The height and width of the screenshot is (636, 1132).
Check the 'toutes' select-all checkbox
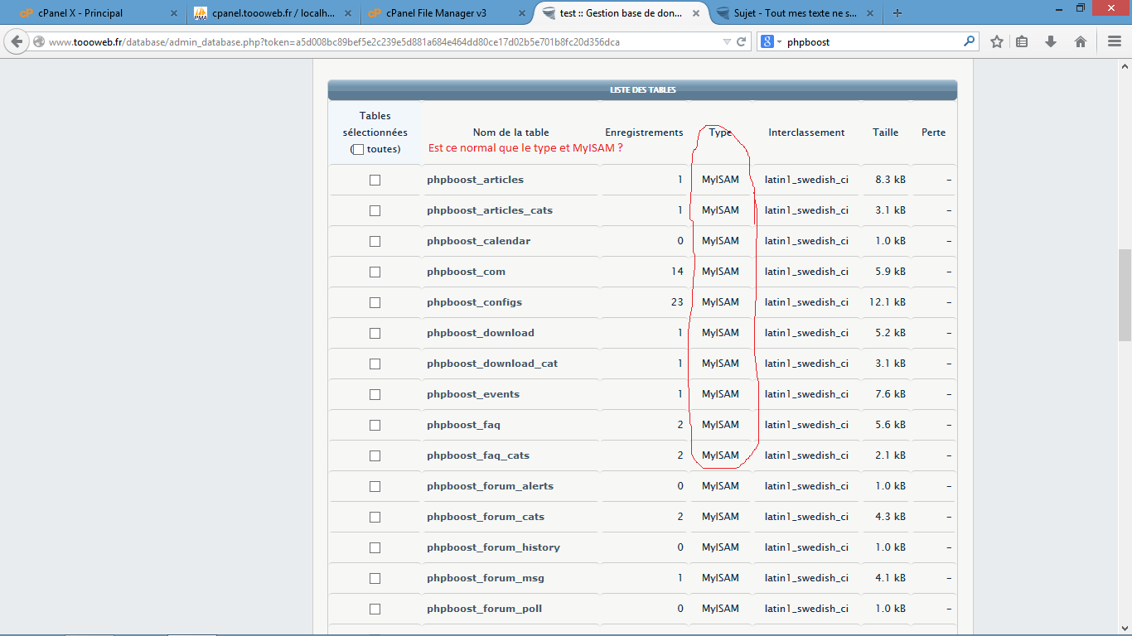(x=358, y=149)
